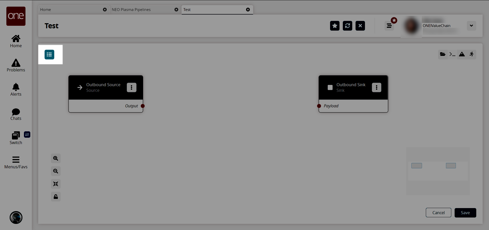Click the Sink node in the minimap

click(x=451, y=166)
